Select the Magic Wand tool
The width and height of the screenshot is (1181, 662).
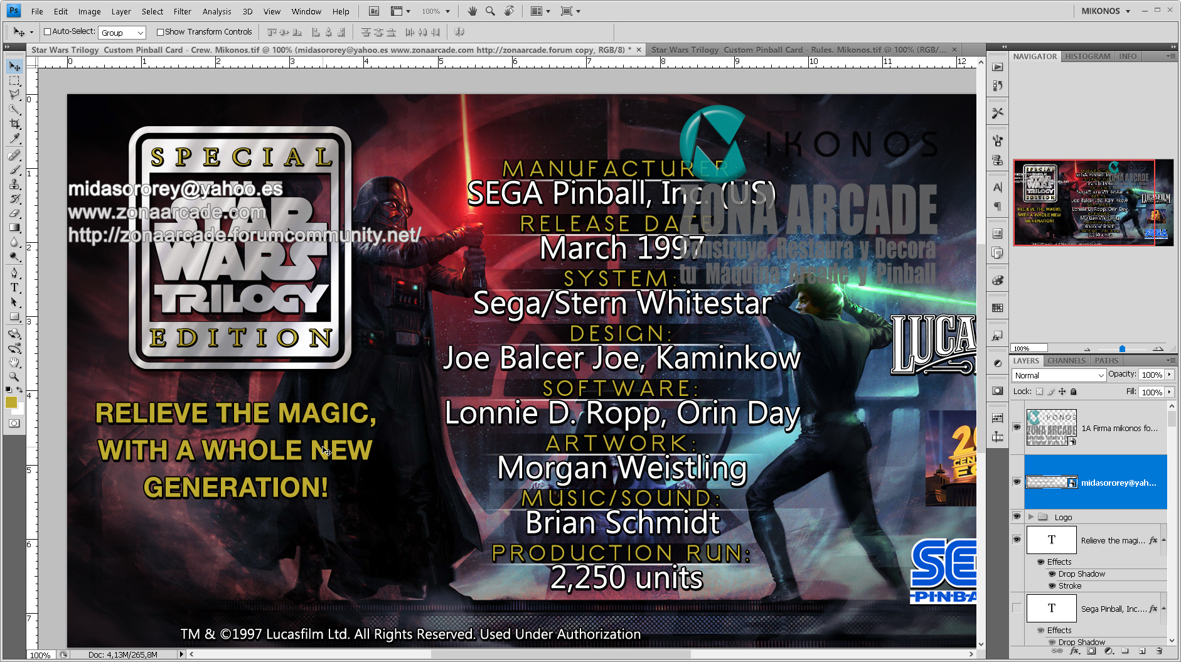click(14, 109)
